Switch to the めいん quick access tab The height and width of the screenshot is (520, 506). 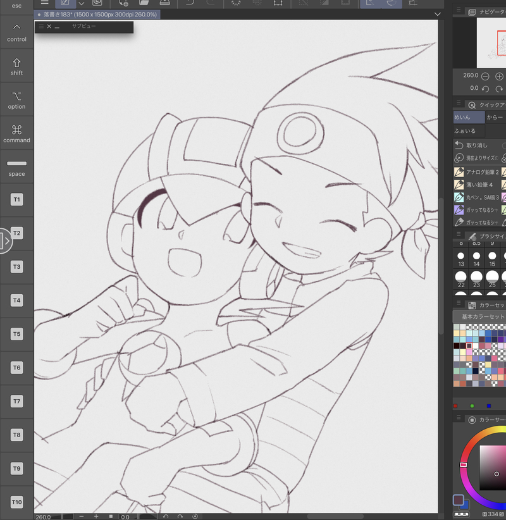tap(469, 117)
